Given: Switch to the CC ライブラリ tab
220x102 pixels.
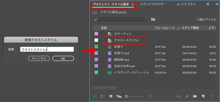Looking at the screenshot, I should point(186,4).
